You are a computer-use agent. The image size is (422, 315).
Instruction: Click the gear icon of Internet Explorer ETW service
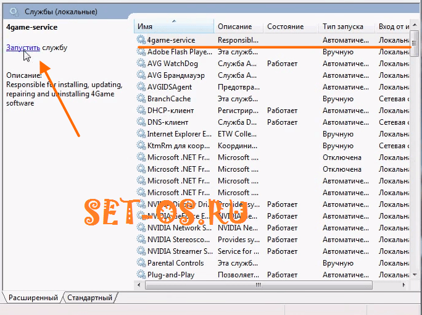pyautogui.click(x=141, y=133)
